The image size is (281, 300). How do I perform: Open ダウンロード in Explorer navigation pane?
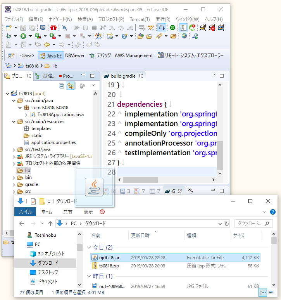45,263
